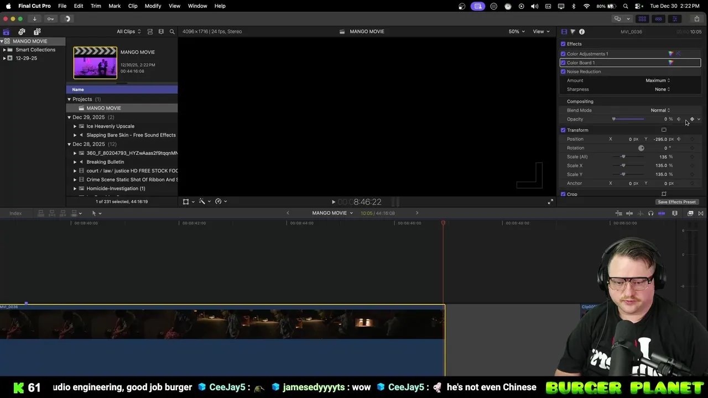Click the Scale (All) slider
Screen dimensions: 708x398
(x=629, y=157)
